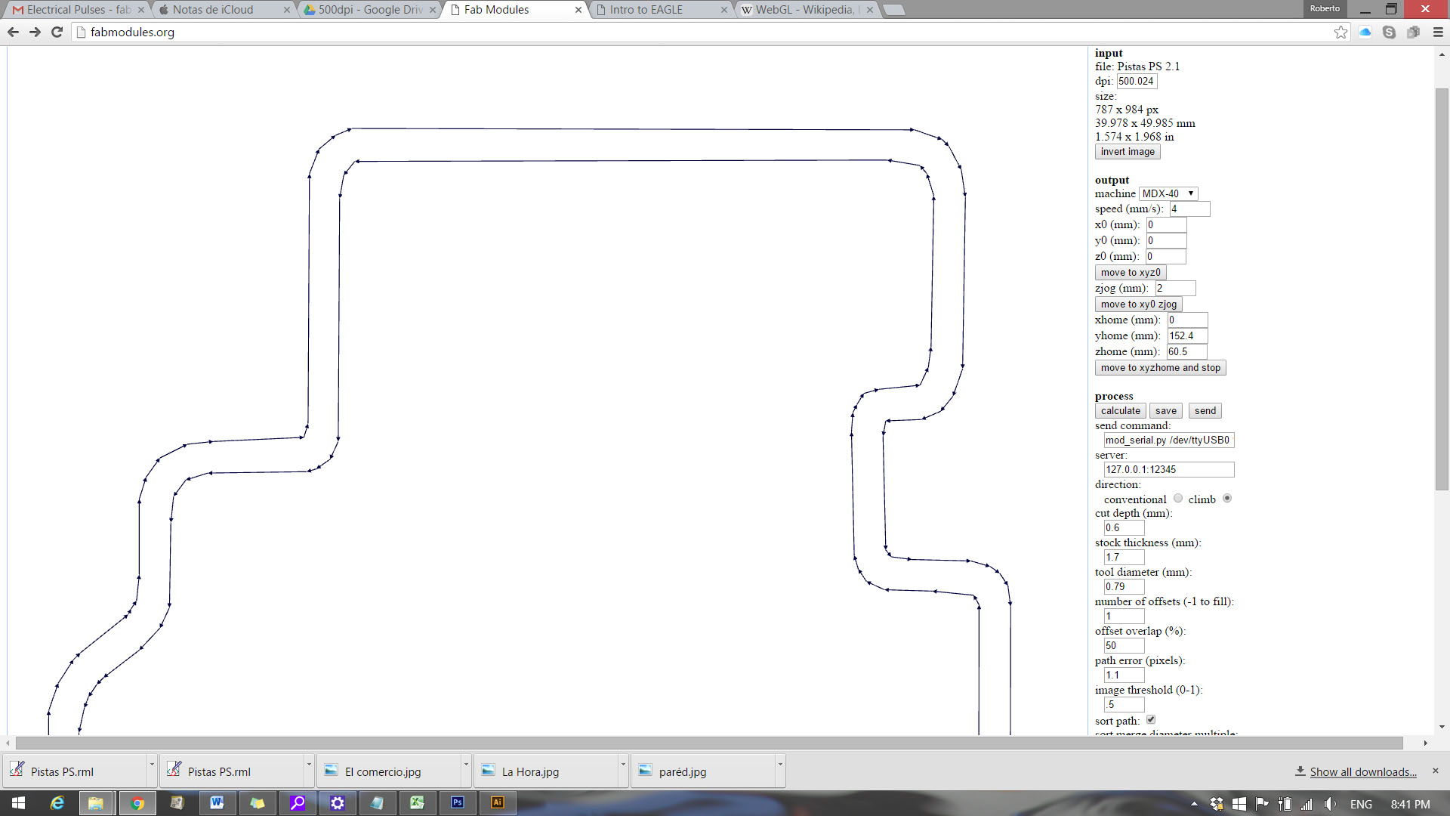Open the Skype extension icon
The height and width of the screenshot is (816, 1450).
pos(1389,32)
